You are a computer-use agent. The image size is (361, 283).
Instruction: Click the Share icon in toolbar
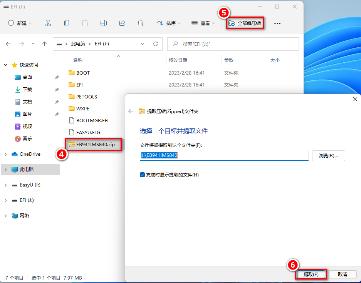[122, 23]
